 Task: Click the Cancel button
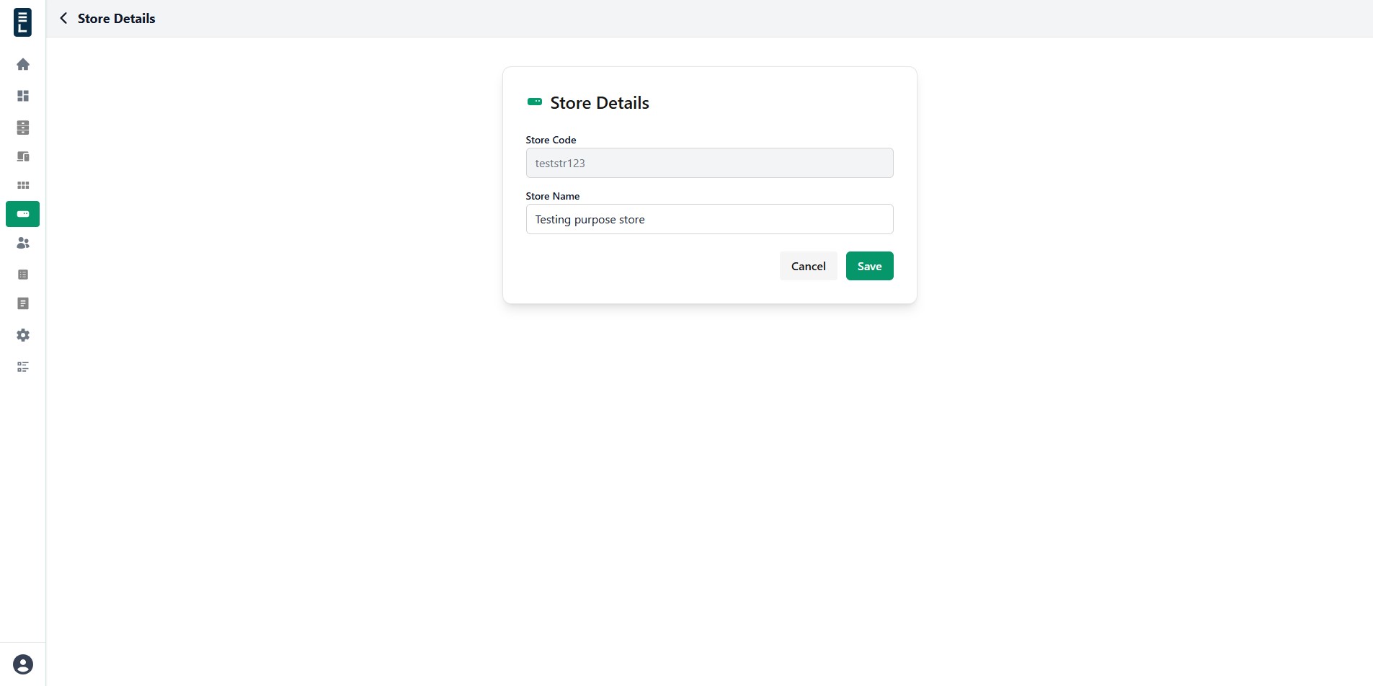click(808, 266)
